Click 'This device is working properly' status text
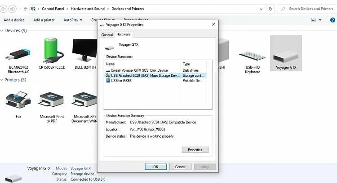 152,136
